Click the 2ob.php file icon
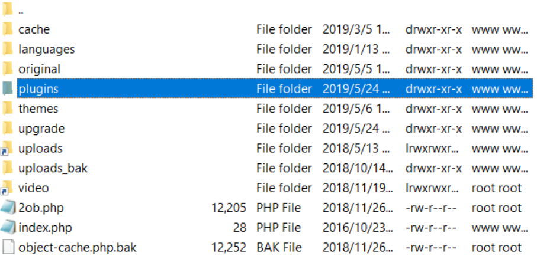 [8, 208]
